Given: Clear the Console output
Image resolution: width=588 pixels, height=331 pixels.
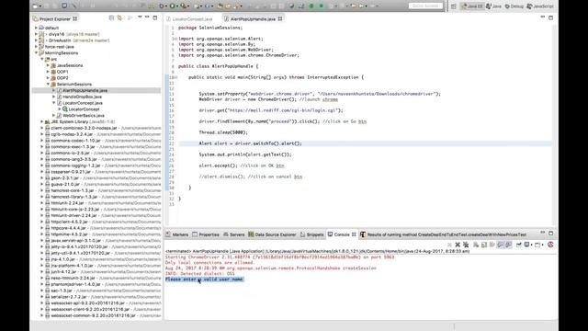Looking at the screenshot, I should (x=476, y=245).
